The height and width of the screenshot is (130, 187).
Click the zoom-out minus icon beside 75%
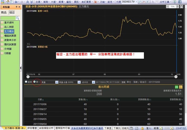click(x=167, y=7)
